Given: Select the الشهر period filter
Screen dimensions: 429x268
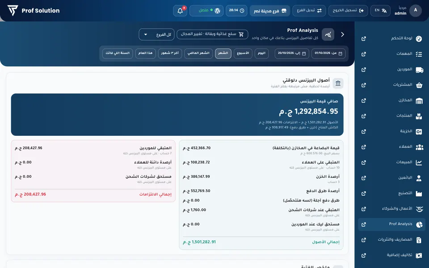Looking at the screenshot, I should [x=223, y=53].
